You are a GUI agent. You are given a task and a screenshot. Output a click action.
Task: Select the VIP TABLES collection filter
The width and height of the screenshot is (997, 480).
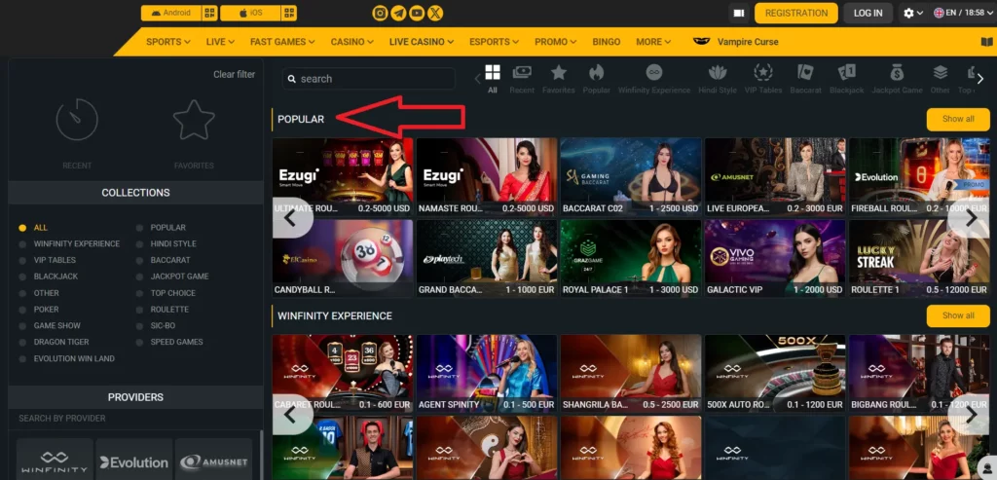[48, 260]
